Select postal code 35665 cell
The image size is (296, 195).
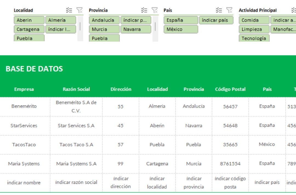[230, 144]
